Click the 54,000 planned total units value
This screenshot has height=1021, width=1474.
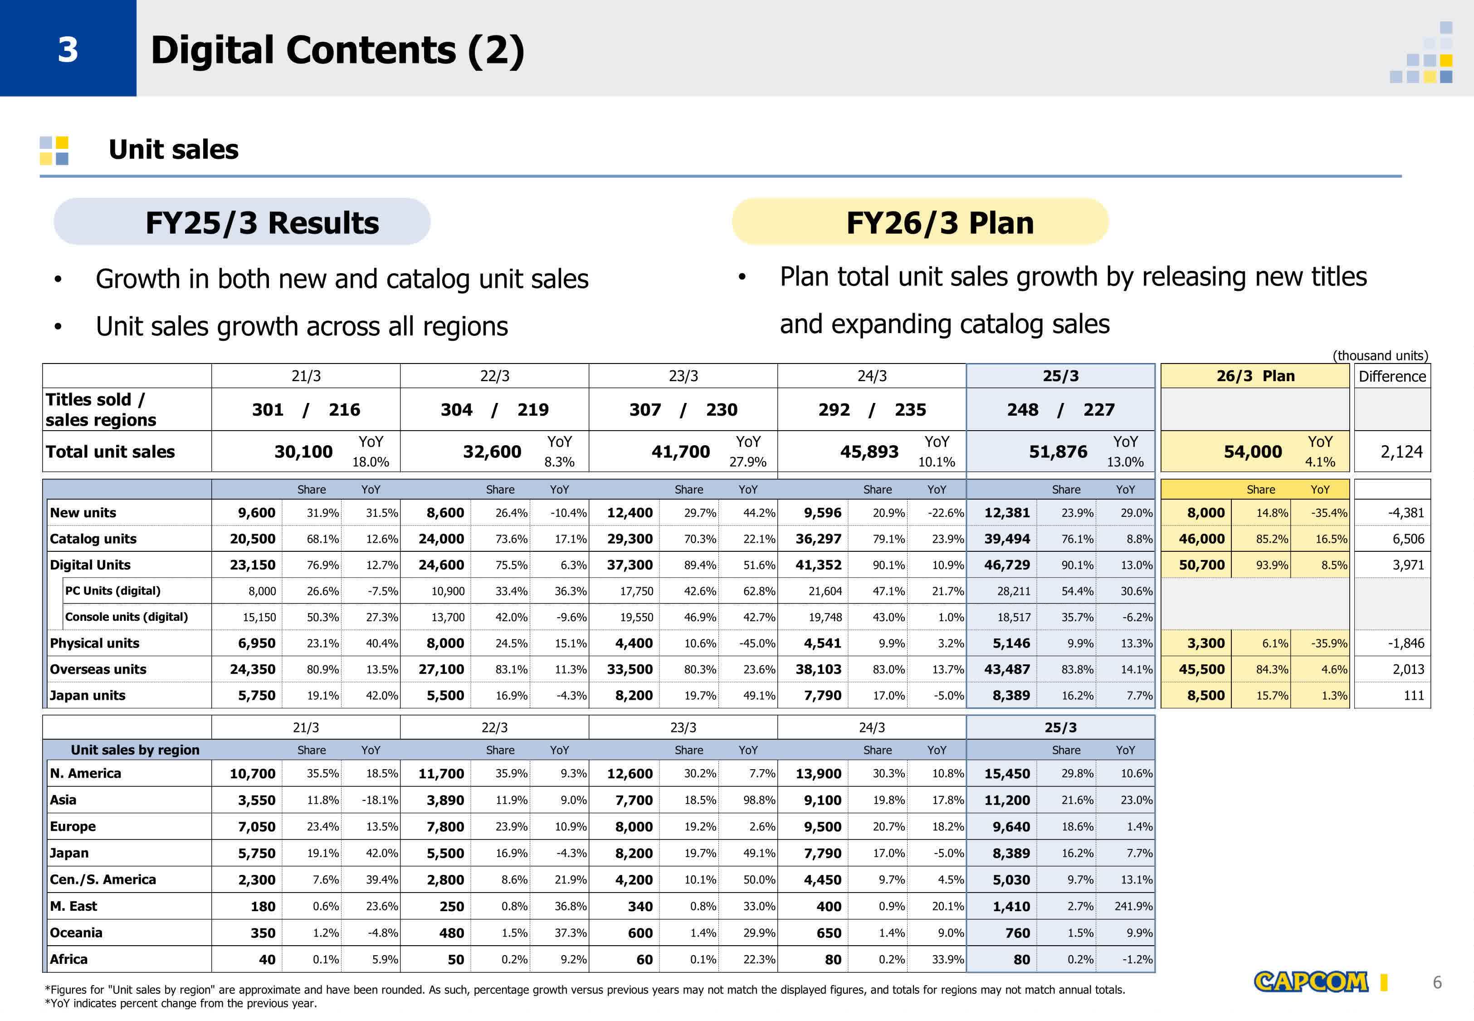pos(1252,452)
